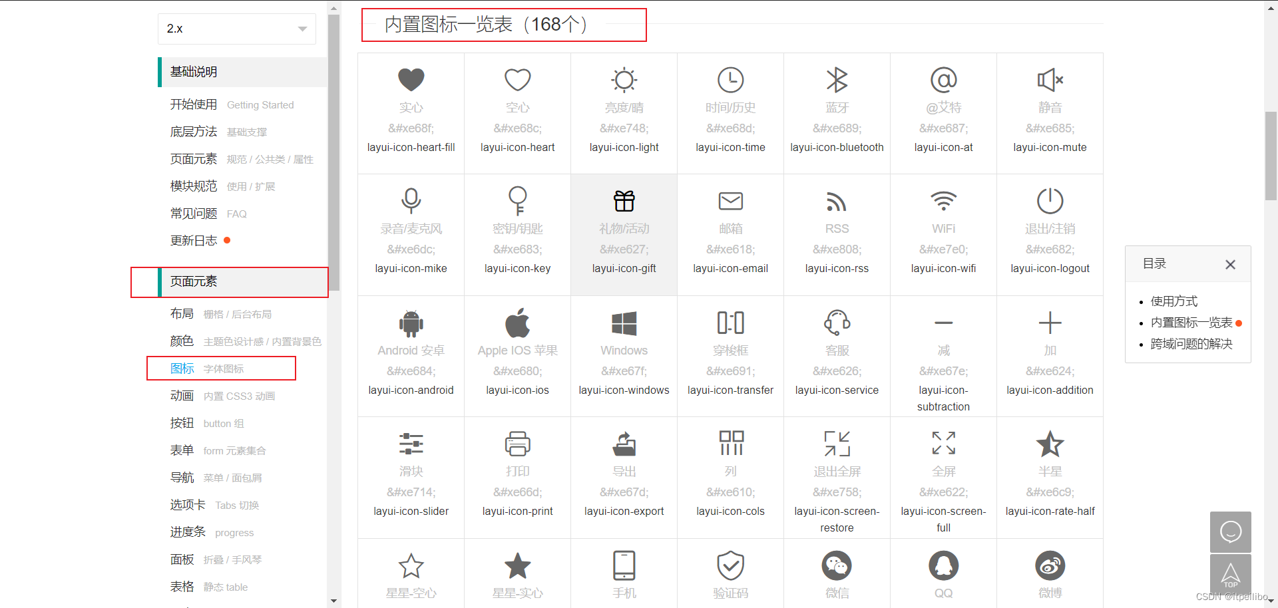This screenshot has width=1278, height=608.
Task: Open the 2.x version dropdown
Action: pos(236,29)
